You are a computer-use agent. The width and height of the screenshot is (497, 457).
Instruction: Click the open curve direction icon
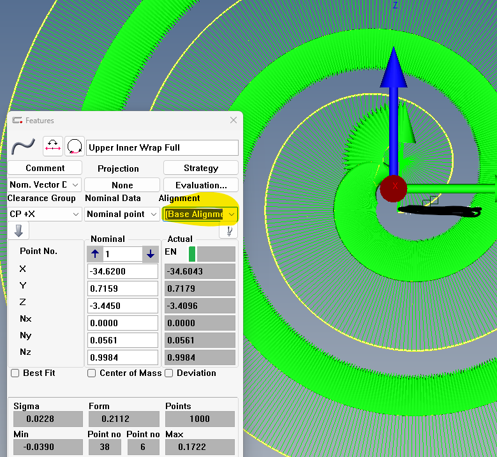click(53, 147)
